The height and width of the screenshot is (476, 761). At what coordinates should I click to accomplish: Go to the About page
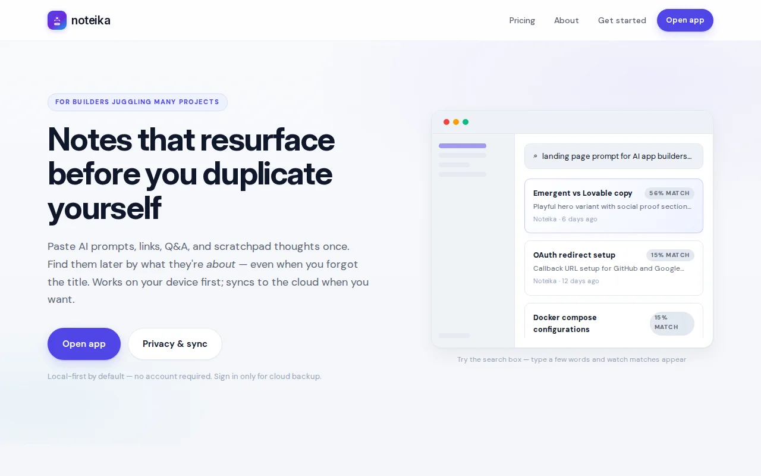pyautogui.click(x=567, y=20)
